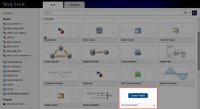Select the Project from SVN template
This screenshot has width=200, height=109.
point(99,55)
